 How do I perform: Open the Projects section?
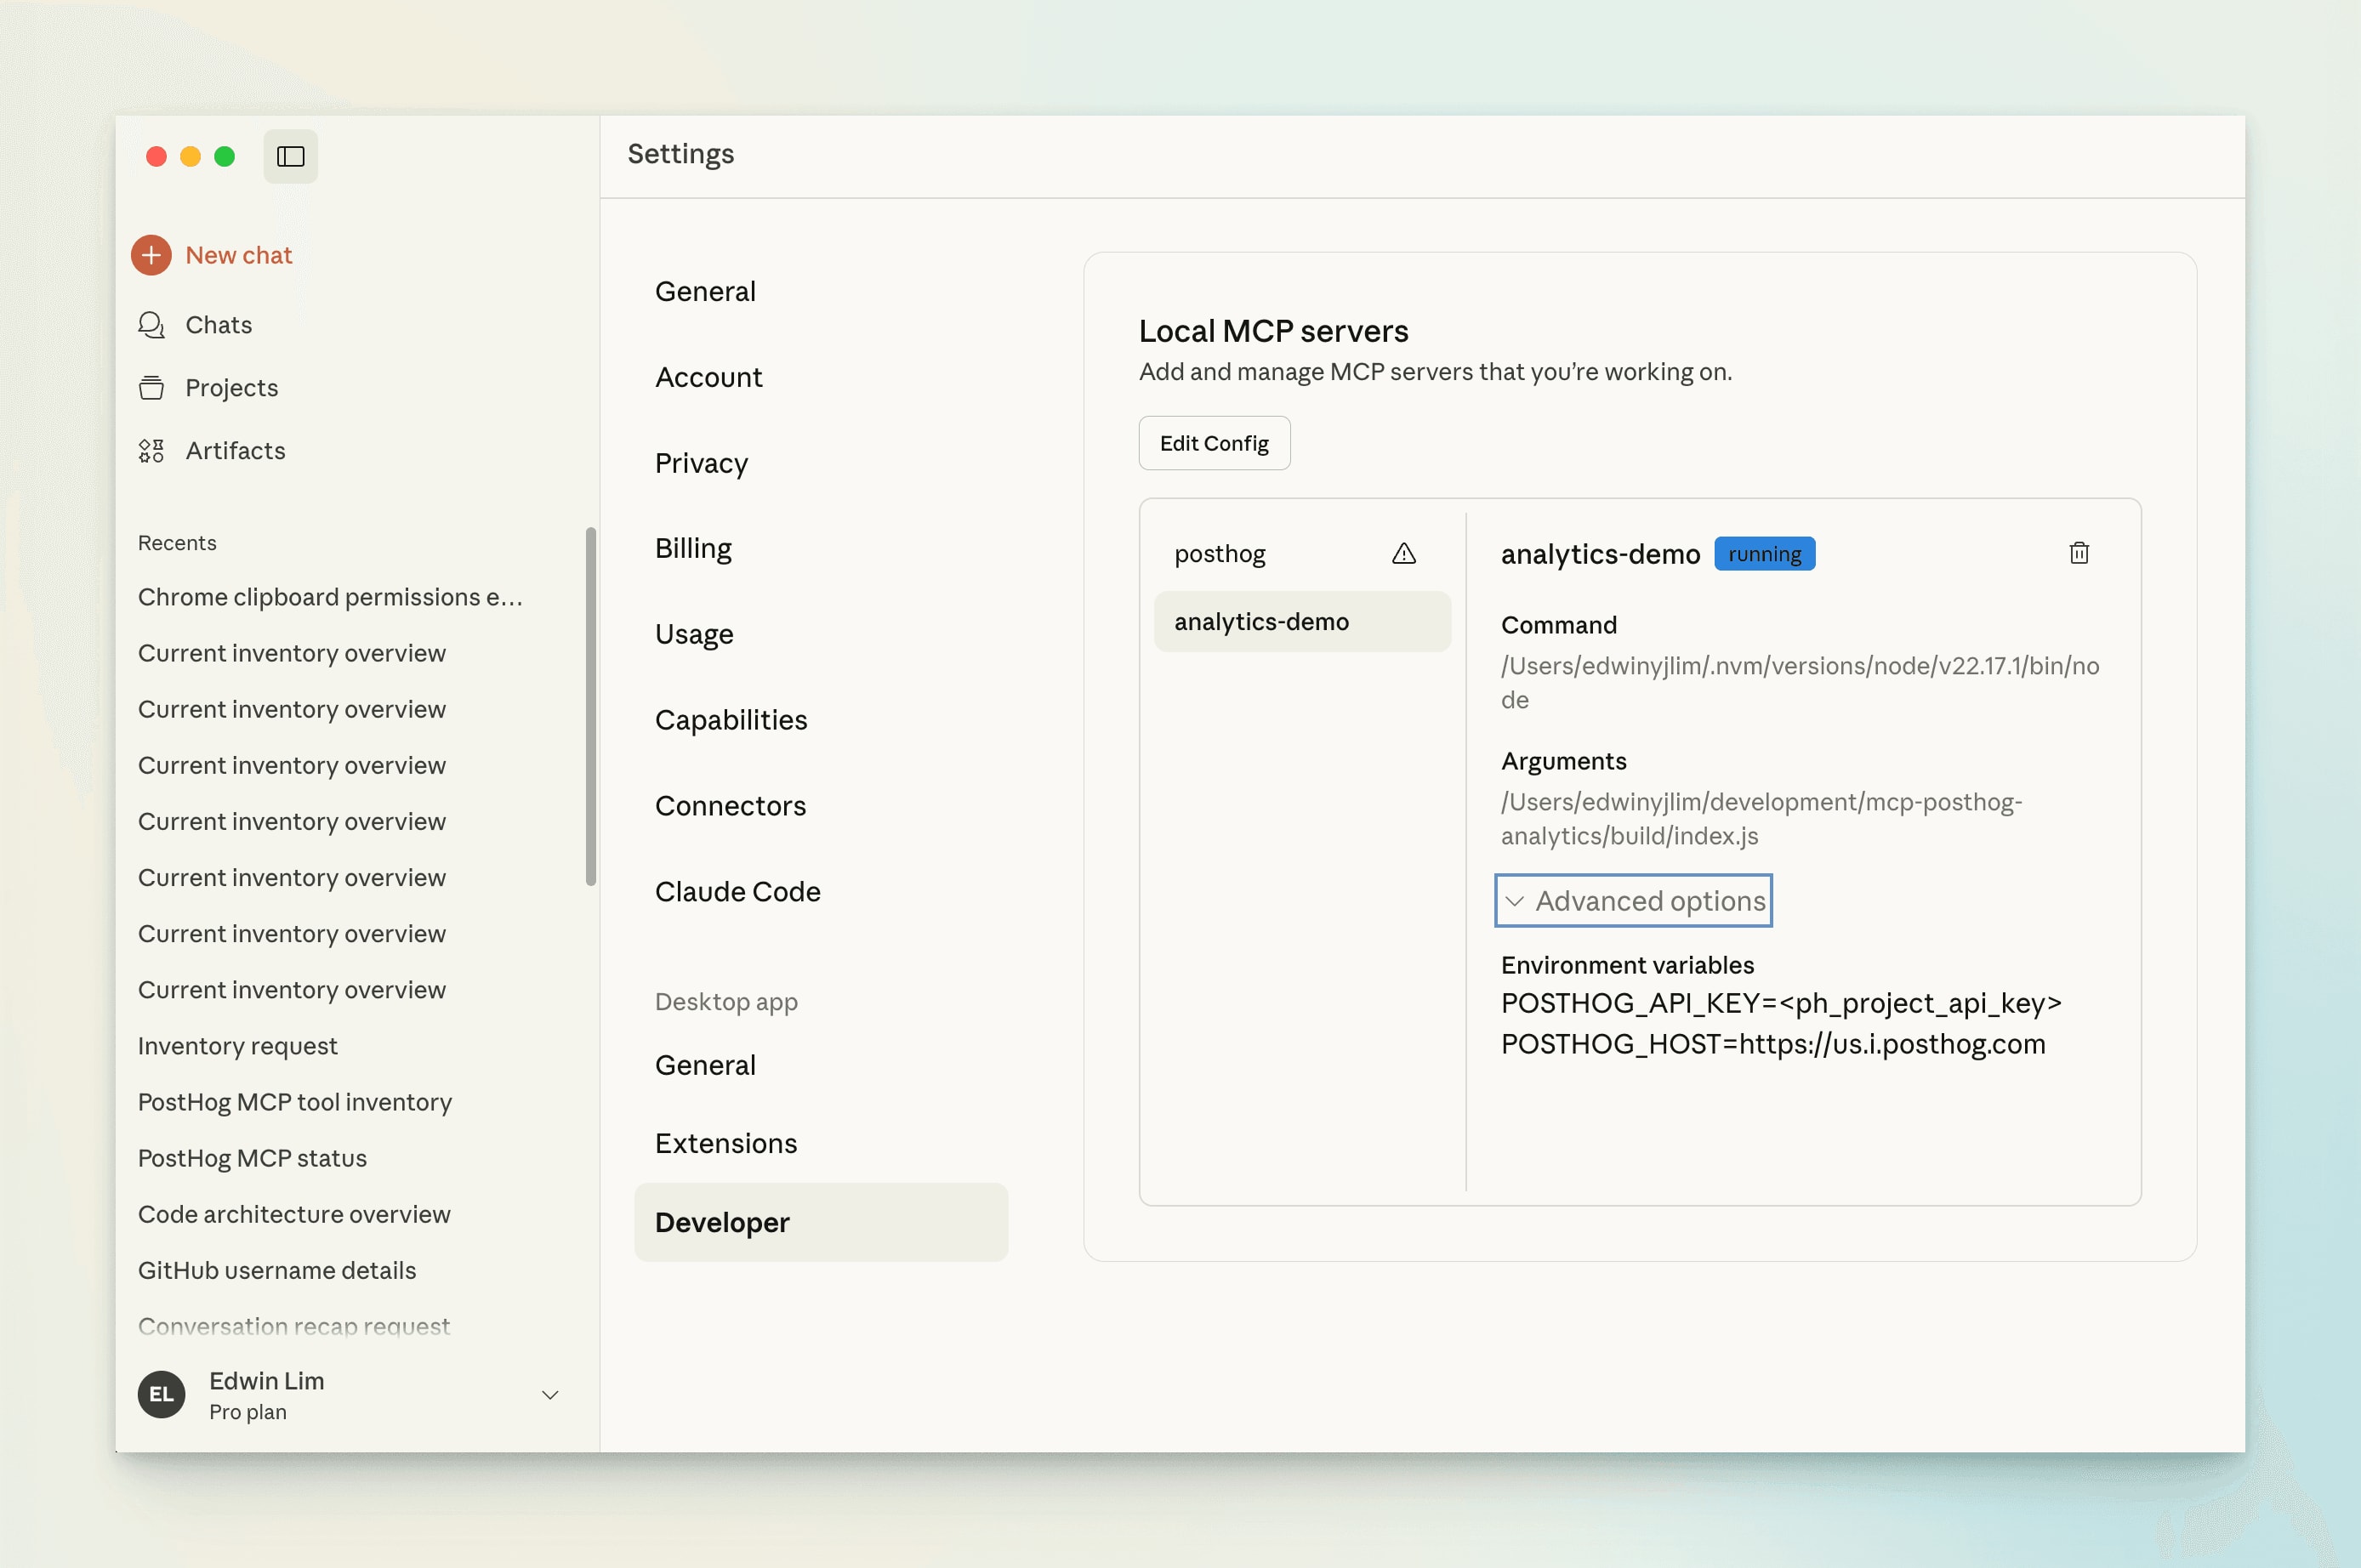(231, 388)
